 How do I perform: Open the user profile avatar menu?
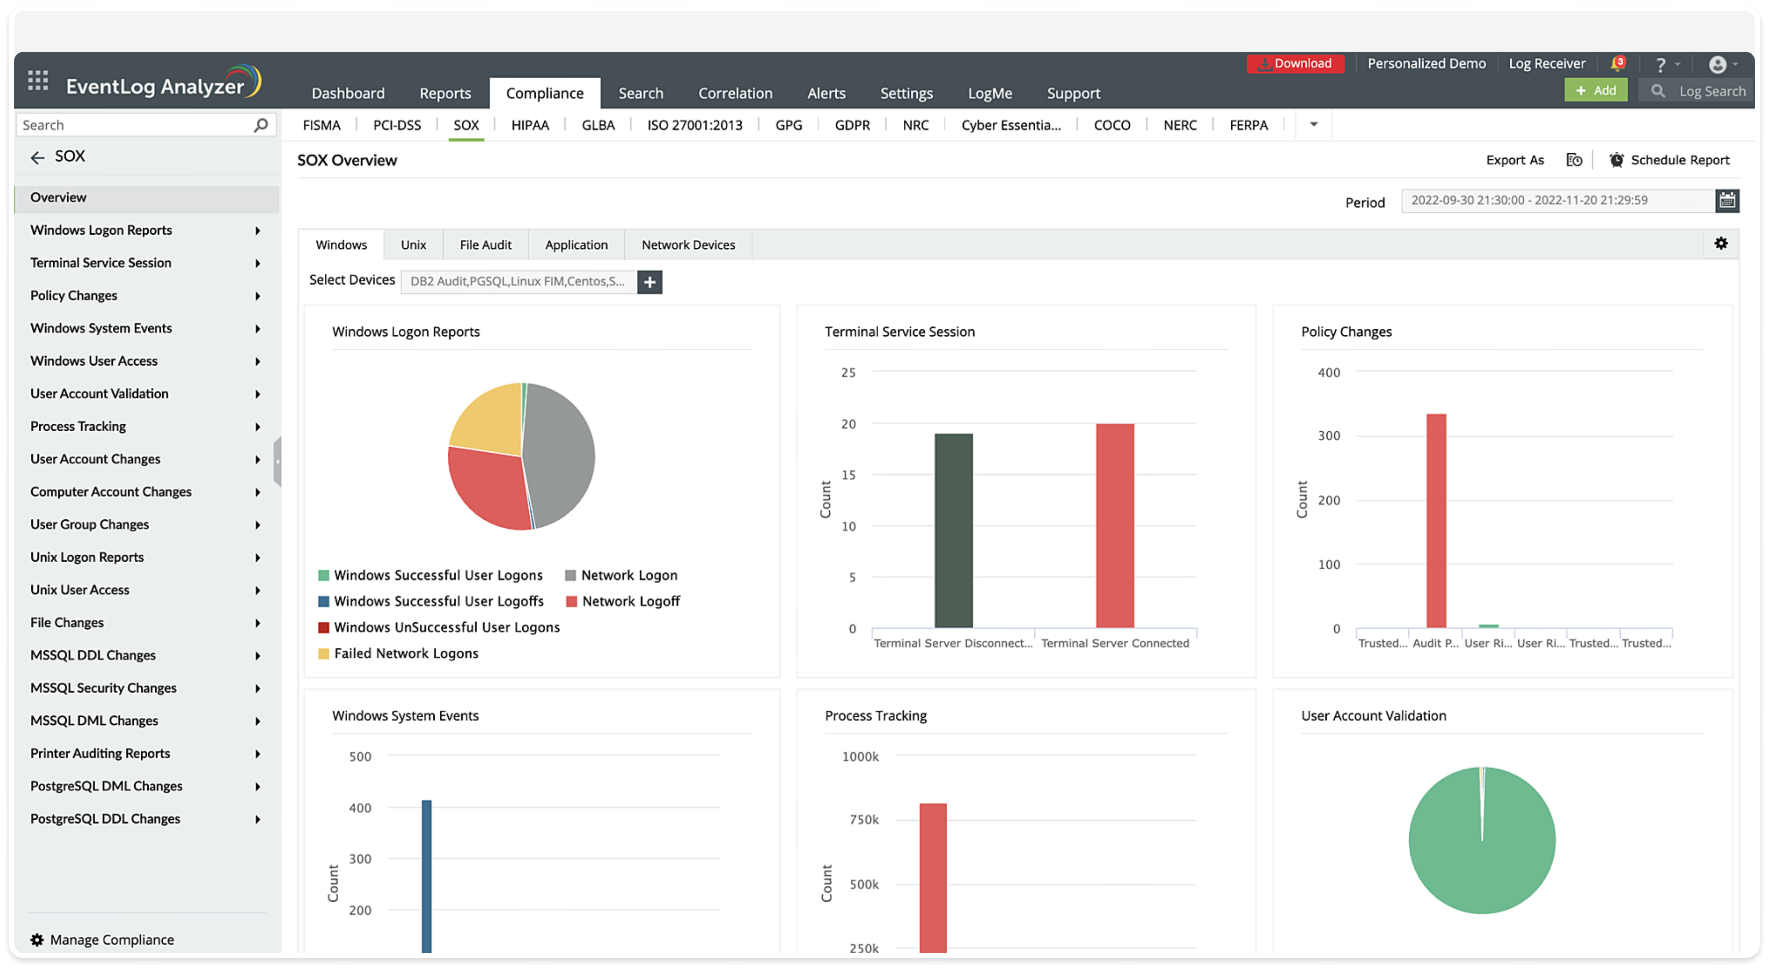click(x=1717, y=65)
